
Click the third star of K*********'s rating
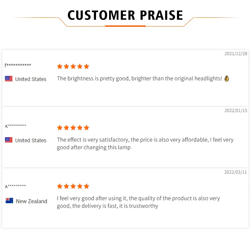(x=73, y=128)
